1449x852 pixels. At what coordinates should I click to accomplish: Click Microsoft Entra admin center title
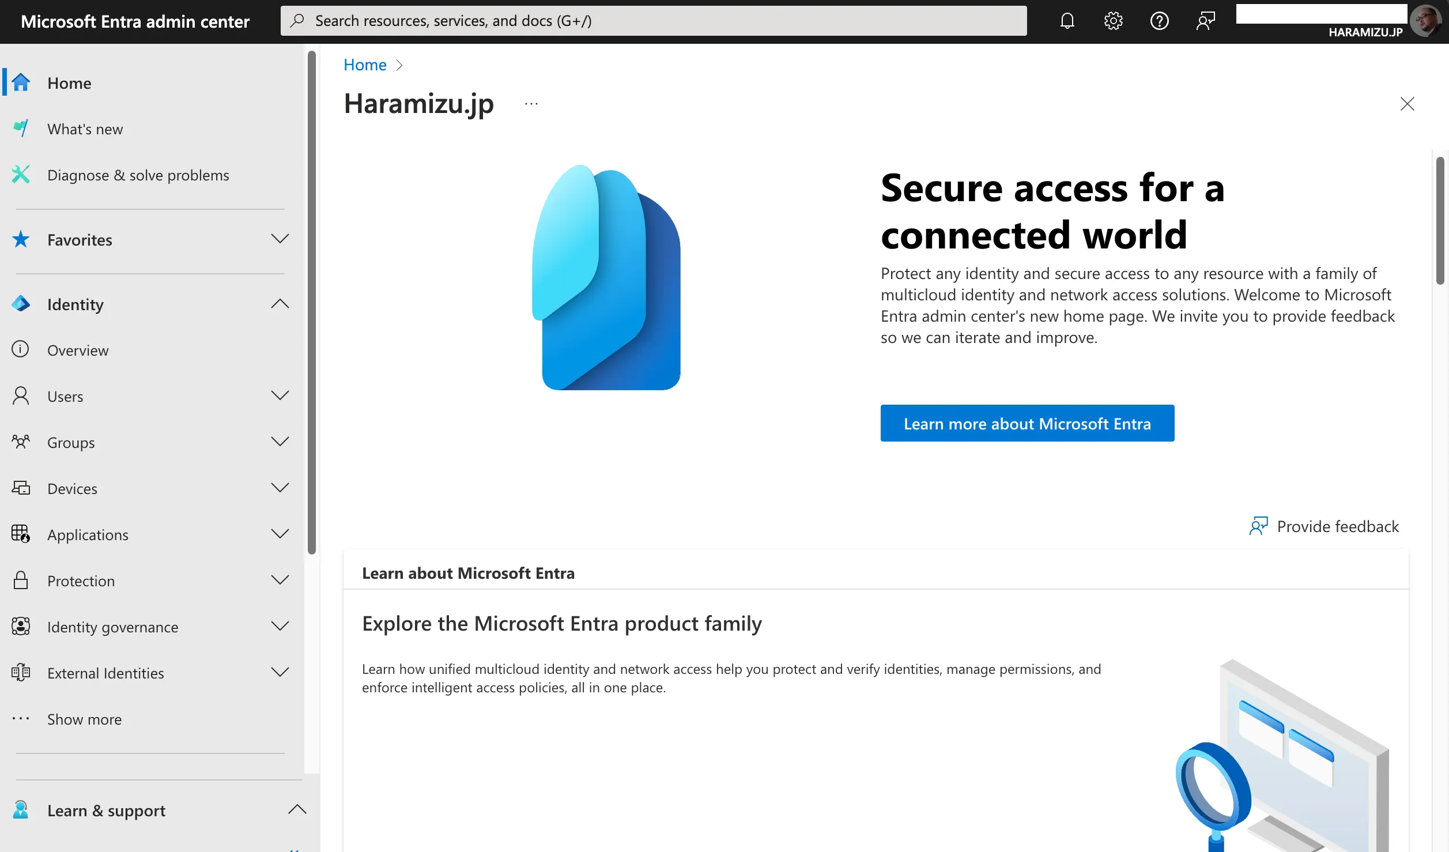pos(135,21)
